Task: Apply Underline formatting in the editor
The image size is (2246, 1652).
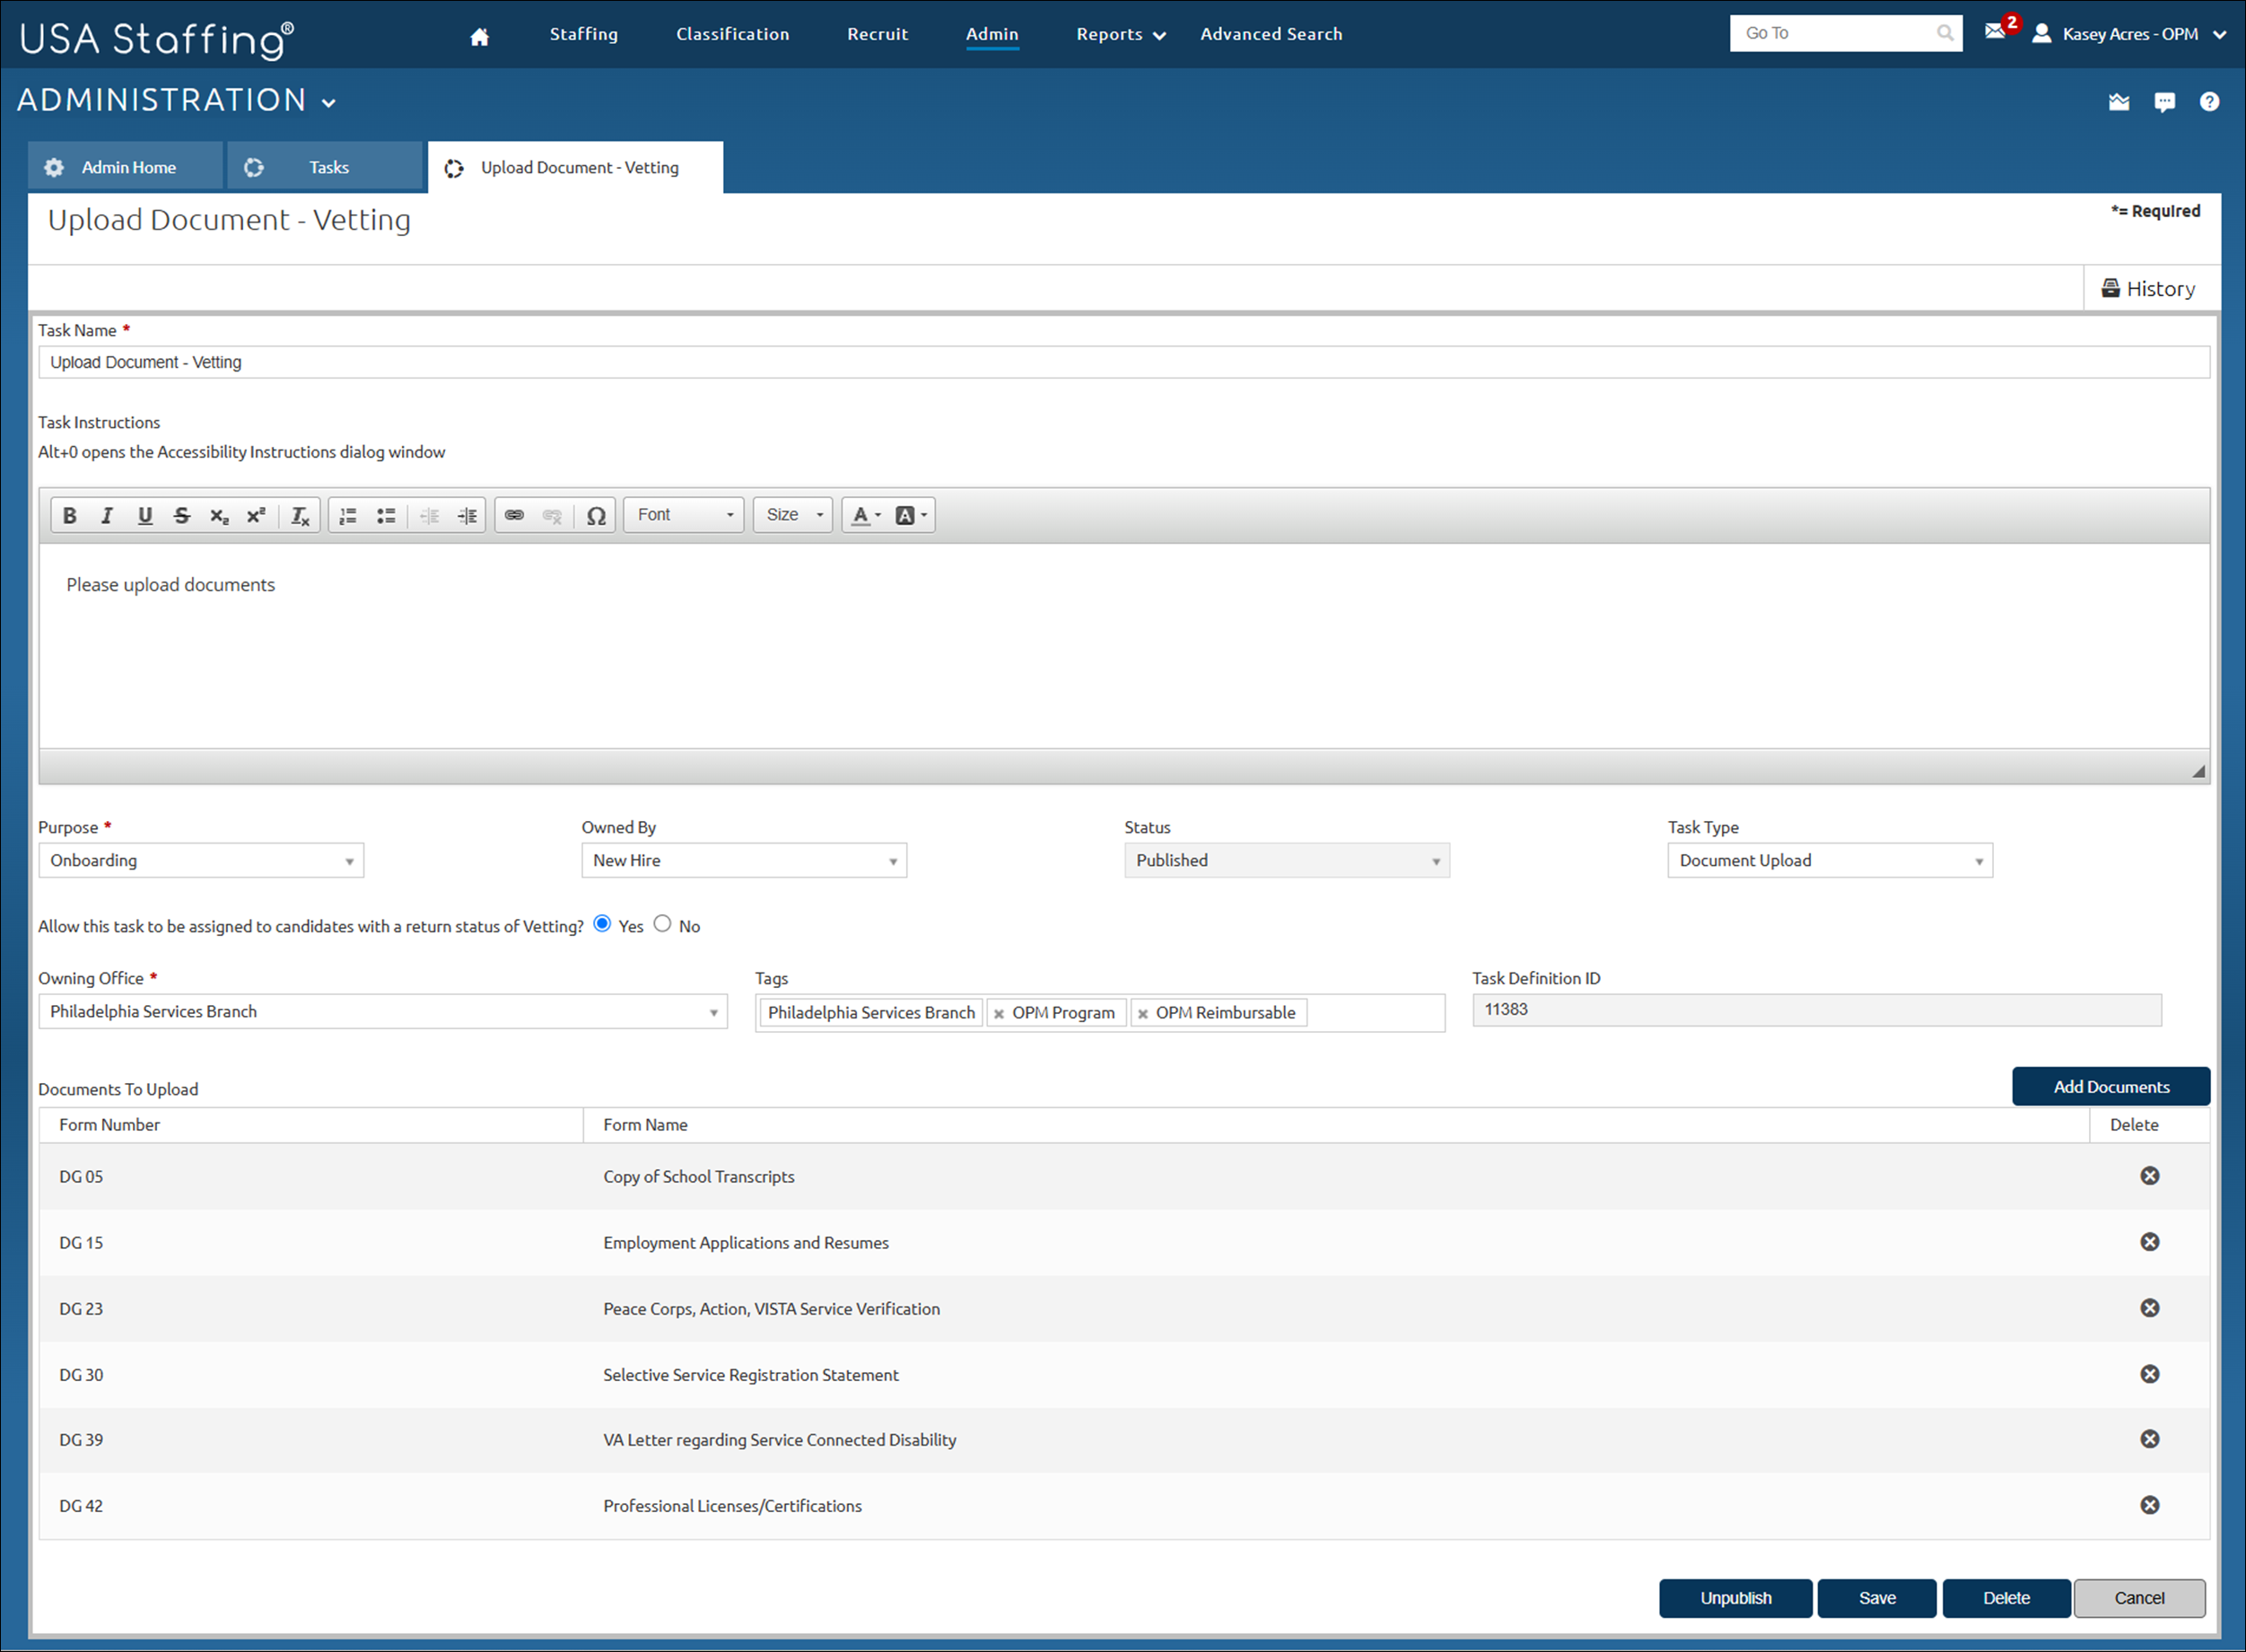Action: pos(145,515)
